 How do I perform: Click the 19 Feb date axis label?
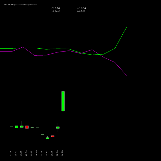coord(21,153)
